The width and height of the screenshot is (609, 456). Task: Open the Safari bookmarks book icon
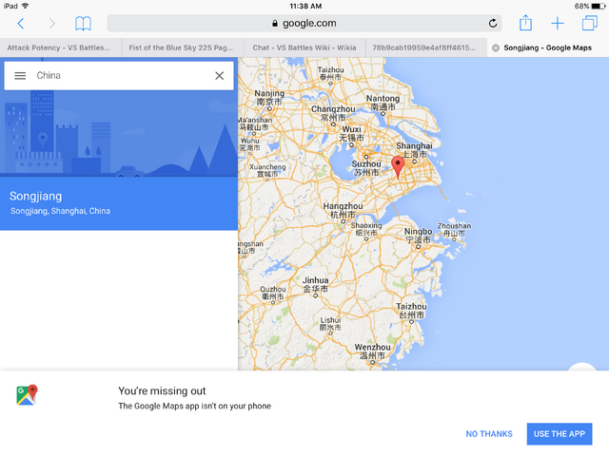[x=83, y=24]
